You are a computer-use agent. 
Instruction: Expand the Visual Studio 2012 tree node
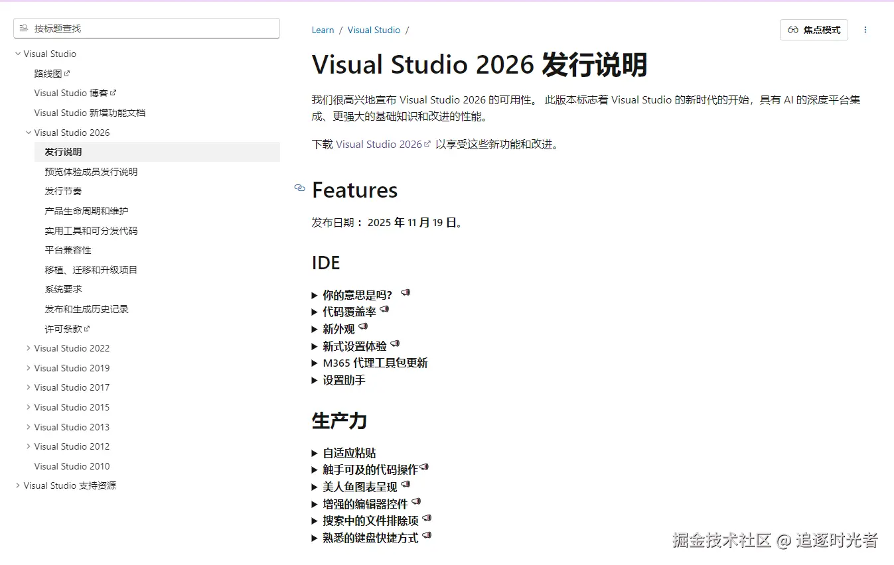click(29, 446)
